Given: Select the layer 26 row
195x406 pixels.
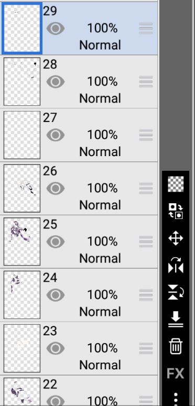Looking at the screenshot, I should [79, 188].
